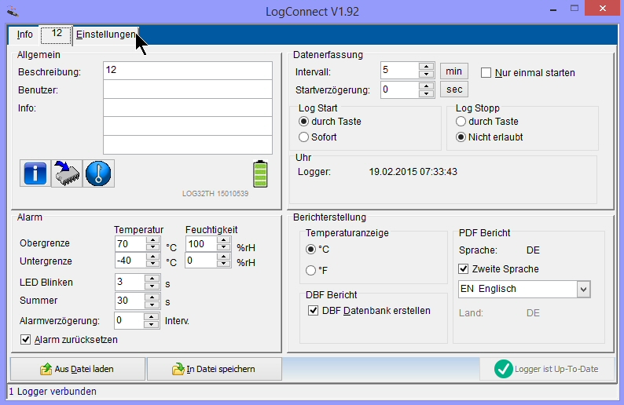Screen dimensions: 624x405
Task: Click the write-to-logger chip icon
Action: (67, 173)
